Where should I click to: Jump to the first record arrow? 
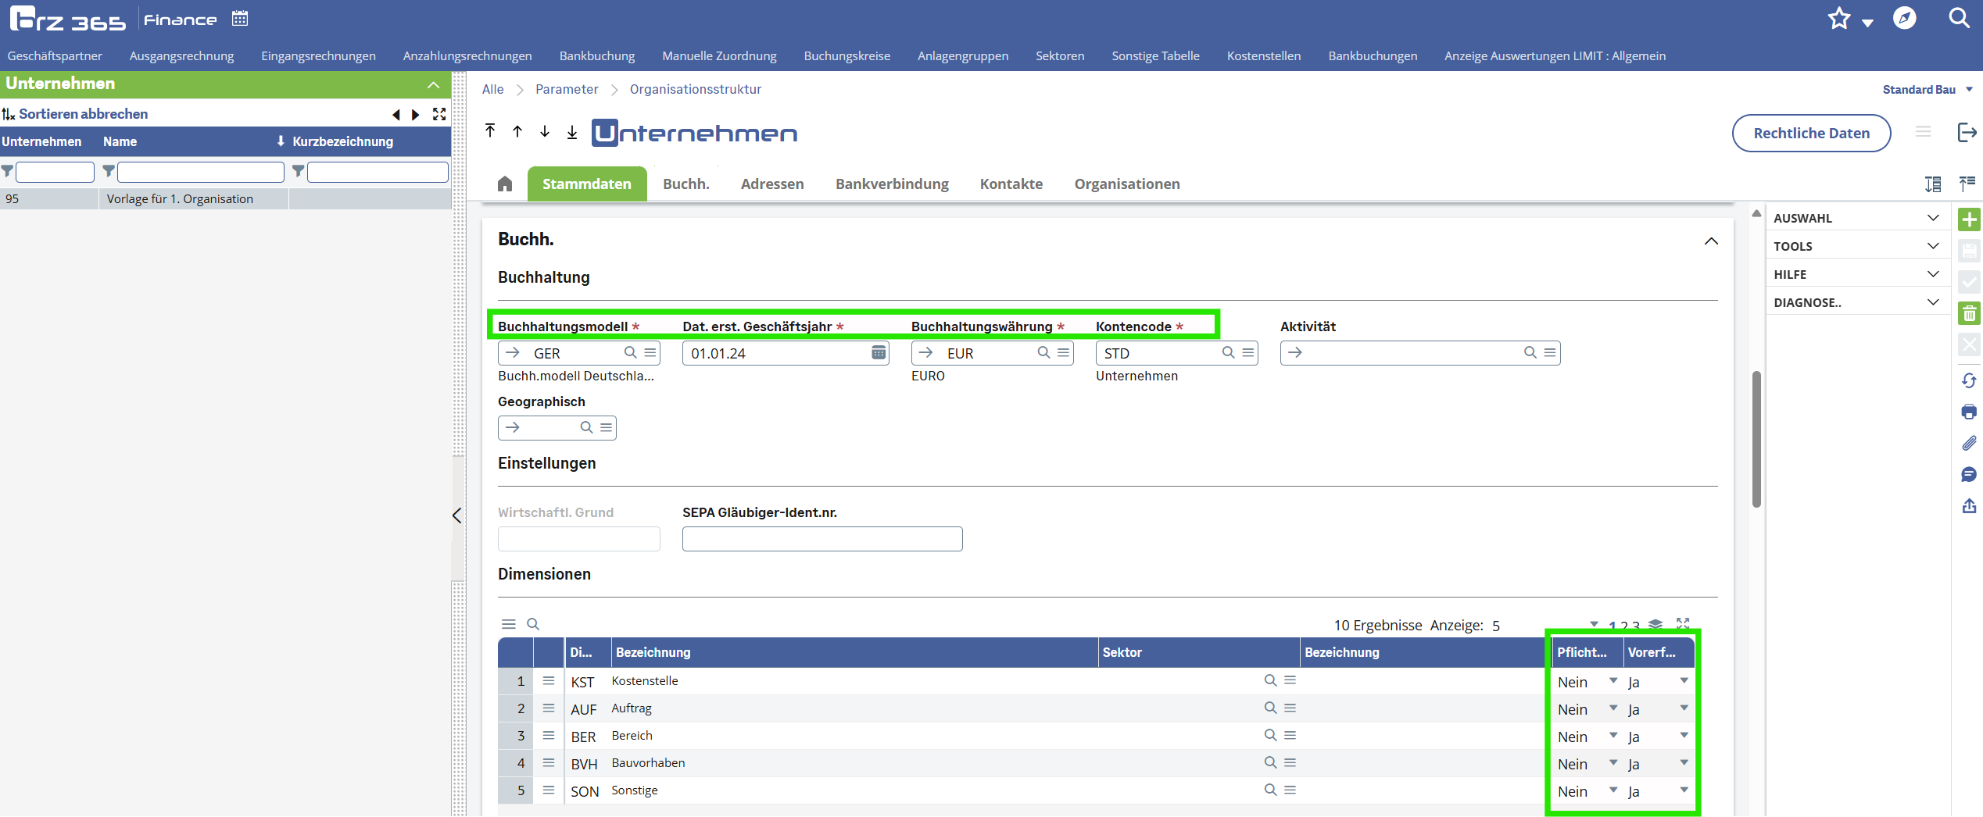point(490,131)
